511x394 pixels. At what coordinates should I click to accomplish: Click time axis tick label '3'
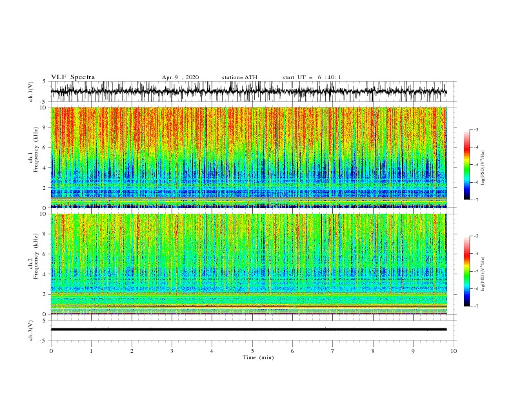coord(172,351)
